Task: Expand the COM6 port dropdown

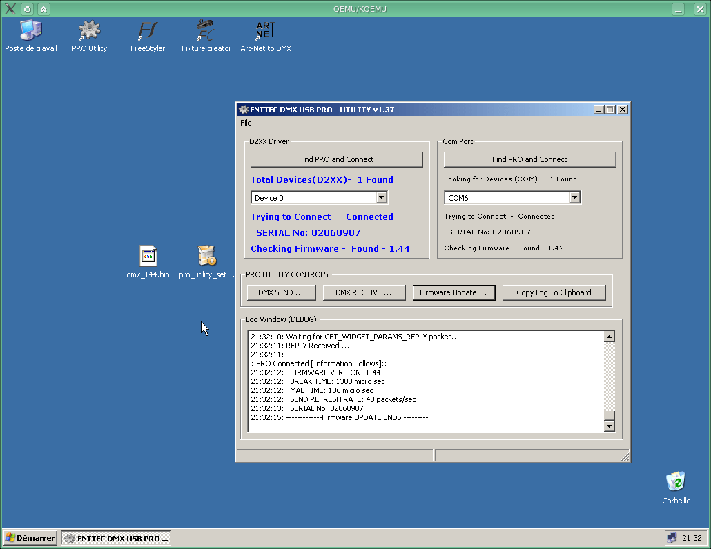Action: click(x=575, y=197)
